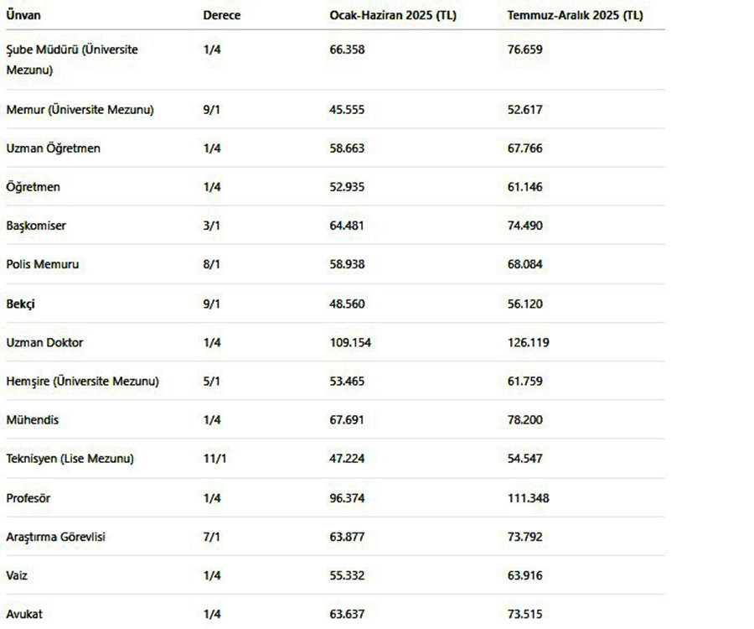Select the Profesör row title
The image size is (754, 629).
pos(28,498)
